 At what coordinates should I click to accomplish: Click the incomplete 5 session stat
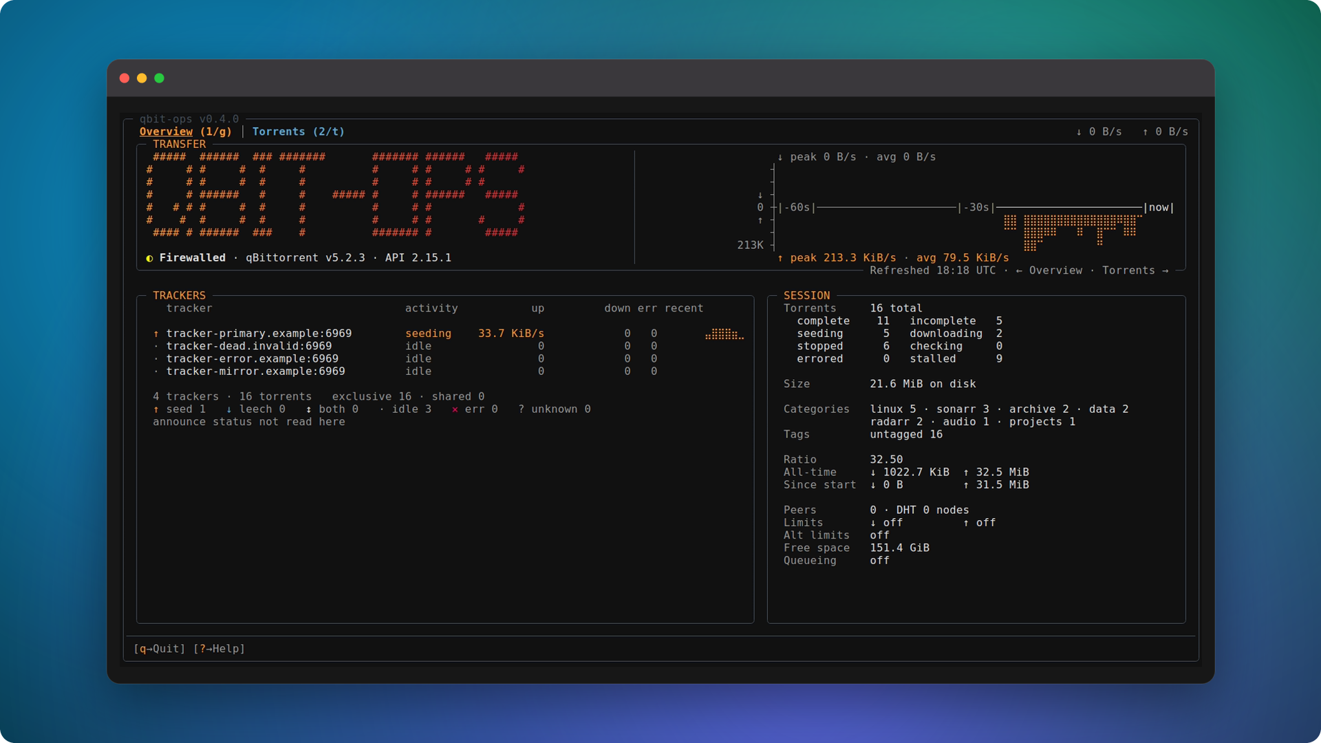[x=956, y=321]
